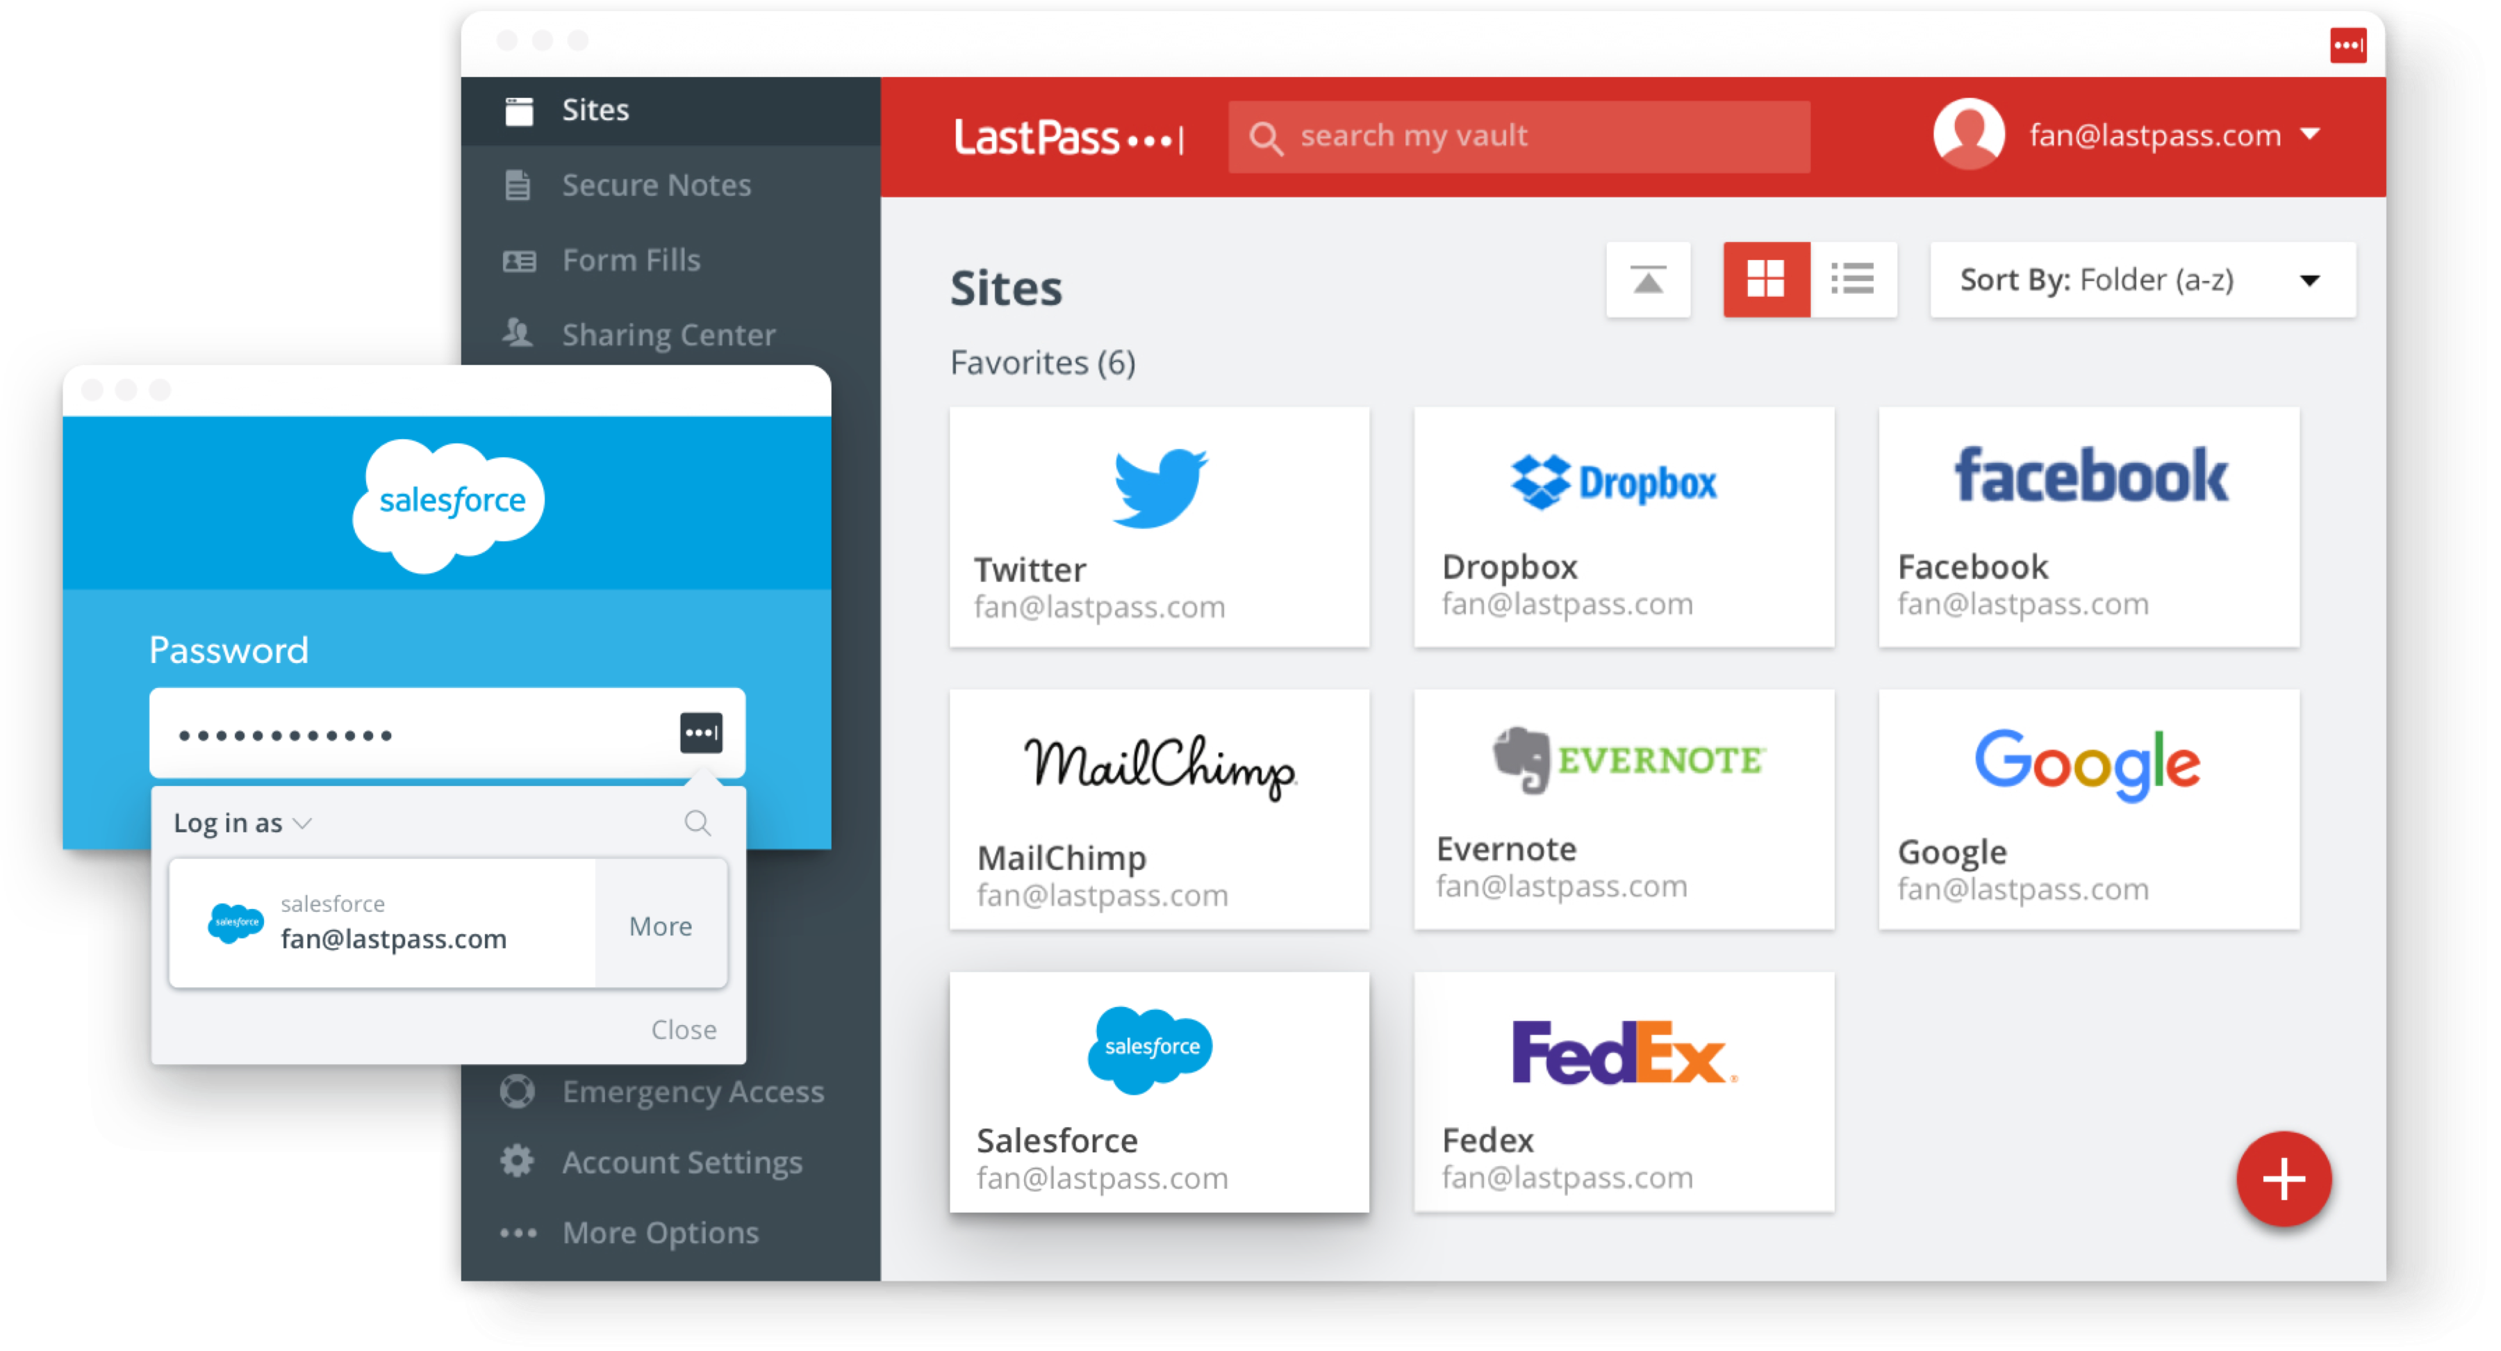Screen dimensions: 2501x1351
Task: Reveal the Salesforce password field contents
Action: pos(701,733)
